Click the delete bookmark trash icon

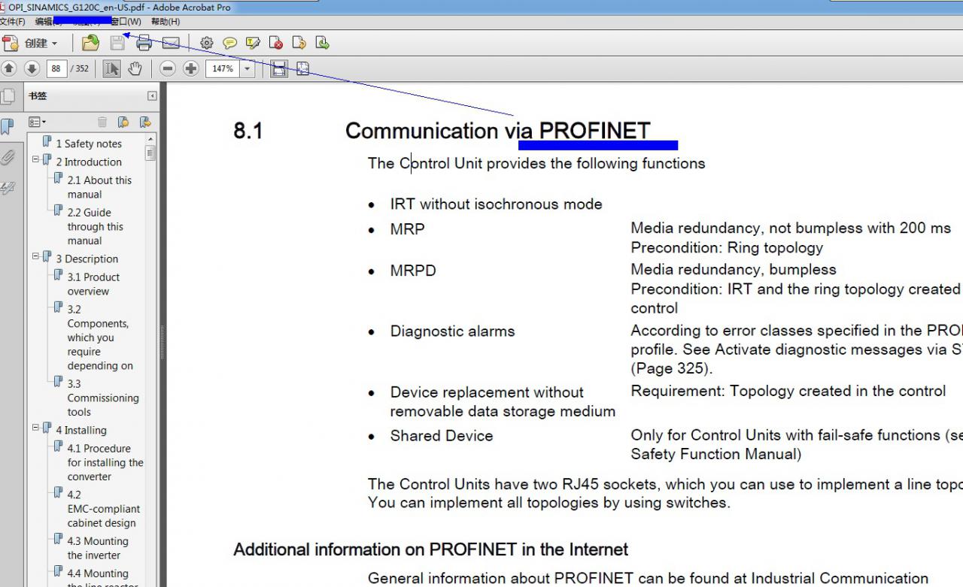tap(102, 122)
